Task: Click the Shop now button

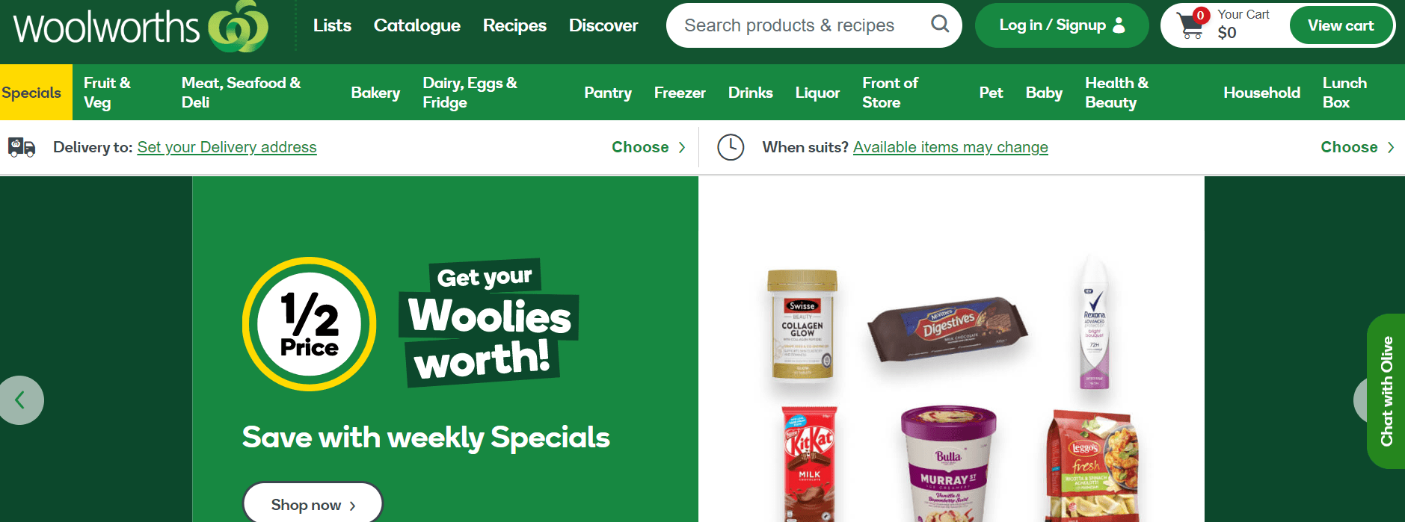Action: pos(313,505)
